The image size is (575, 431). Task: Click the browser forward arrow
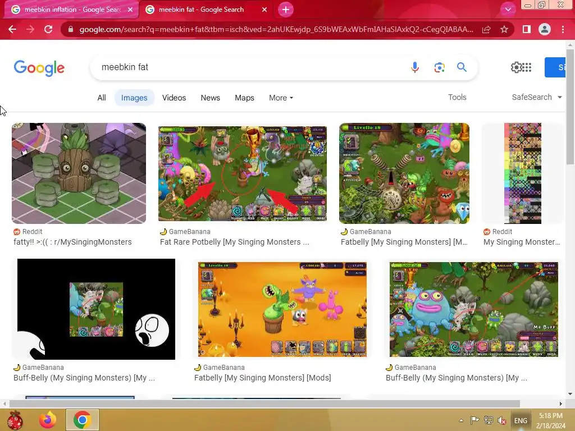(x=30, y=29)
